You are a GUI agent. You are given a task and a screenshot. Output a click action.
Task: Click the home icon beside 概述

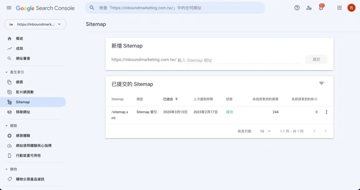[x=9, y=38]
